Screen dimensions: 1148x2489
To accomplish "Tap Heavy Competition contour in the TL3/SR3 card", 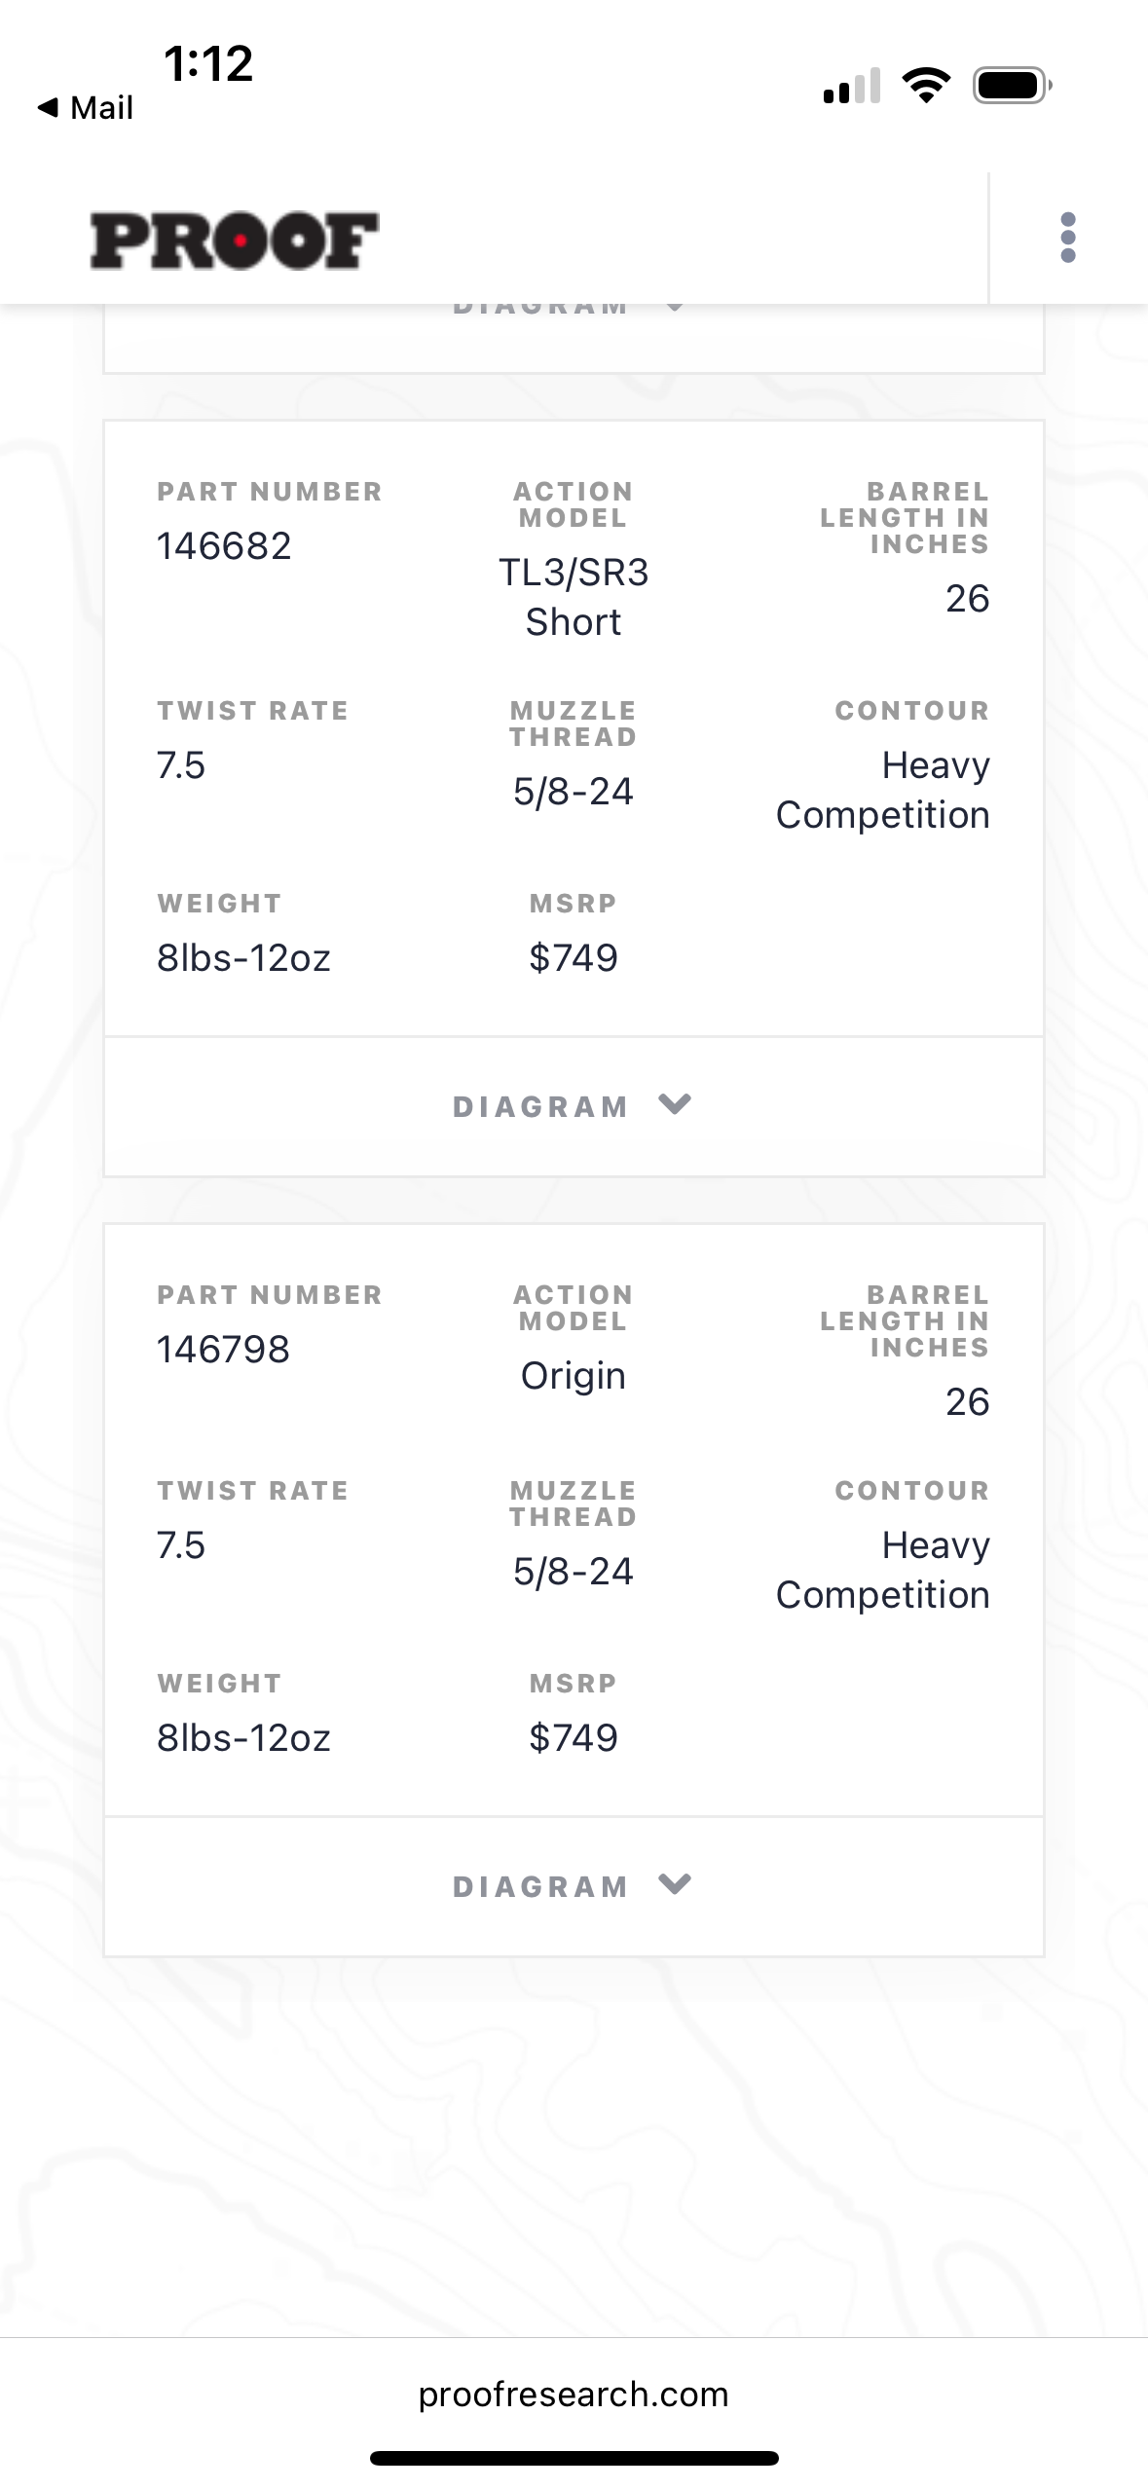I will [x=882, y=790].
